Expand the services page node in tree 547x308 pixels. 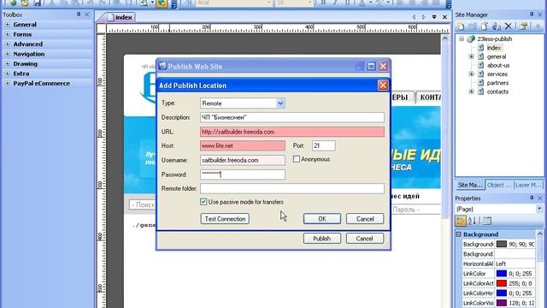[471, 74]
